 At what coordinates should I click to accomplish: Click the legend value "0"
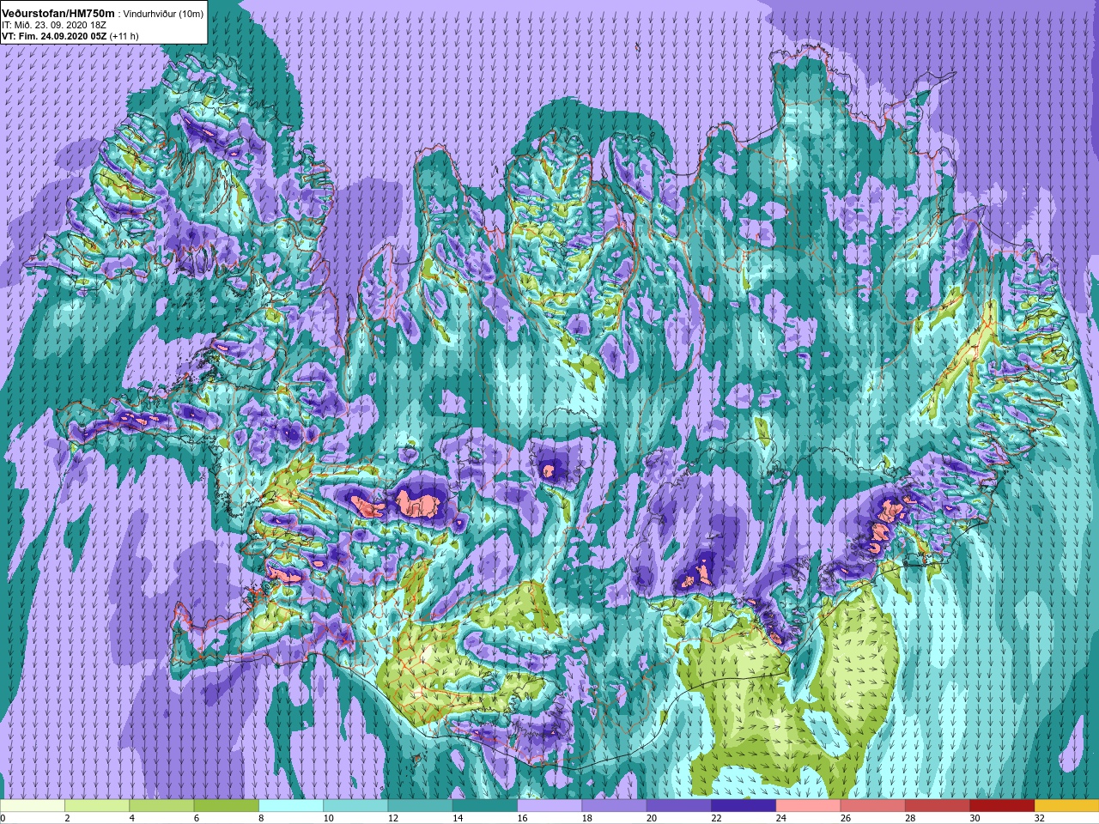[3, 819]
